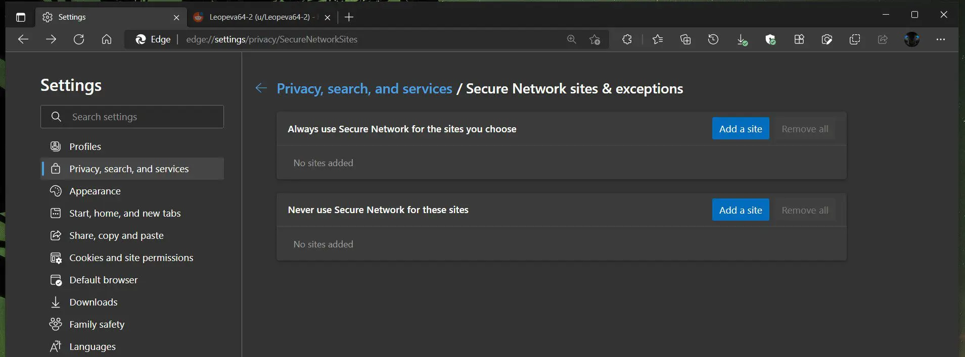The image size is (965, 357).
Task: Click the back arrow beside Privacy breadcrumb
Action: (x=261, y=88)
